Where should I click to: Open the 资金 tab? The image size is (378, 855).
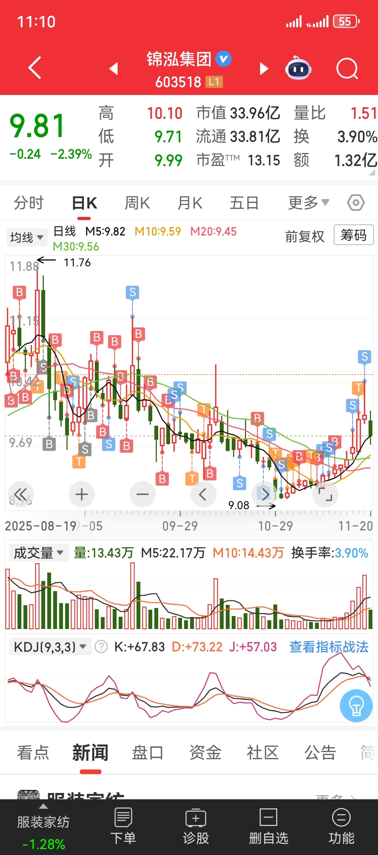[205, 752]
